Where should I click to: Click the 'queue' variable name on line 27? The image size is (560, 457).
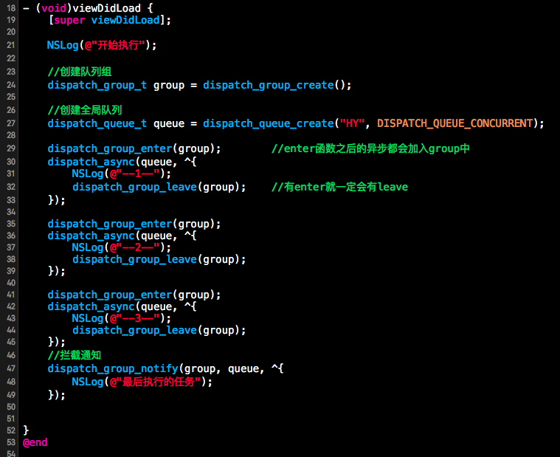click(x=169, y=123)
